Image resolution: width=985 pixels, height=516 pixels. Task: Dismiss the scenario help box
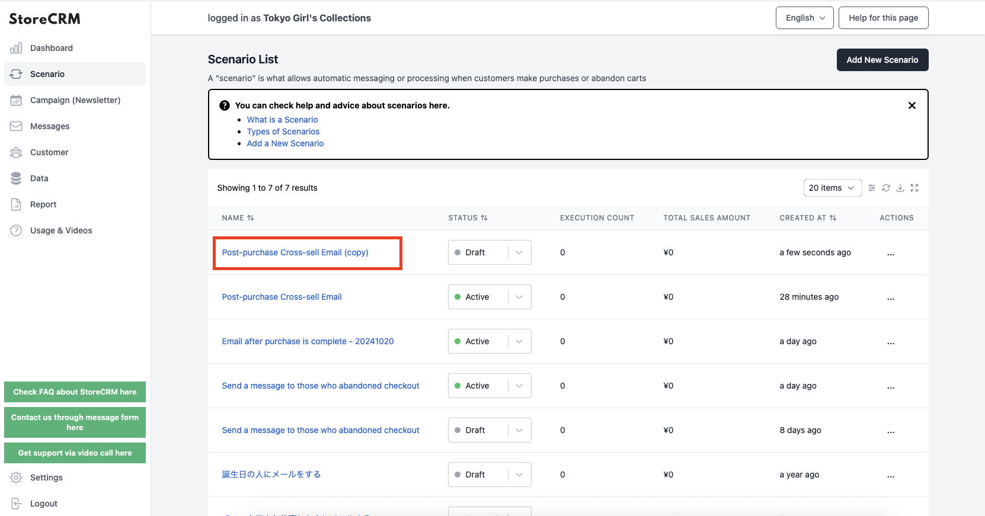[912, 105]
